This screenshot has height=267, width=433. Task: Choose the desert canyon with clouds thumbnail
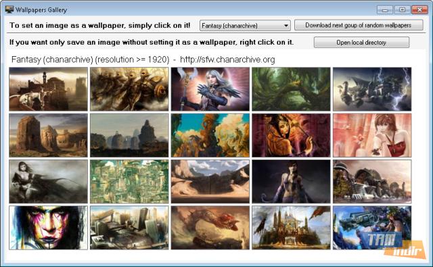210,182
